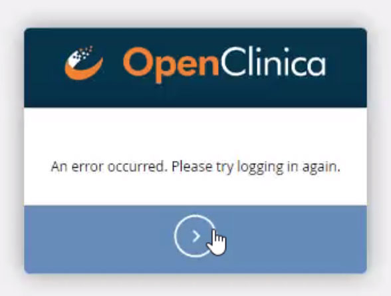Click the orange "Open" wordmark
This screenshot has height=296, width=391.
pos(171,65)
